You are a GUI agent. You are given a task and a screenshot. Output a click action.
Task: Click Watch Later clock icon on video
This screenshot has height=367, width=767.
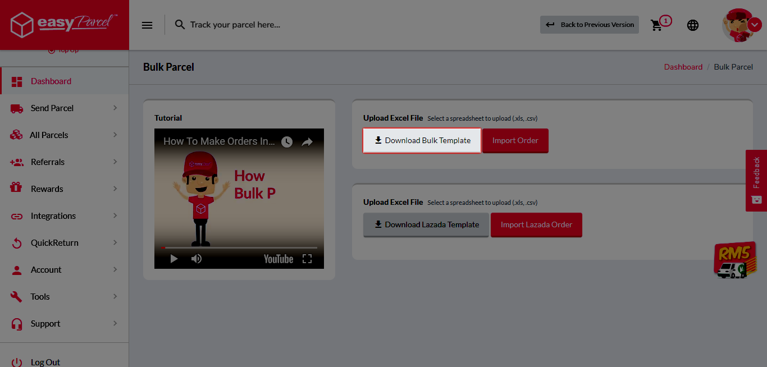[287, 142]
